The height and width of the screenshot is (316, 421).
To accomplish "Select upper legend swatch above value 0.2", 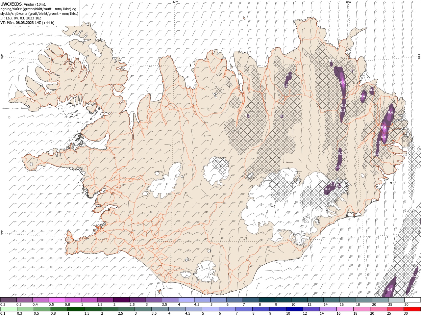I will (x=8, y=300).
